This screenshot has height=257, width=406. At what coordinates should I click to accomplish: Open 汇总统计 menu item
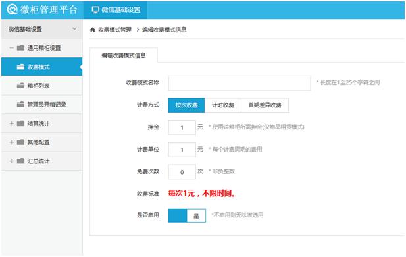(x=41, y=161)
